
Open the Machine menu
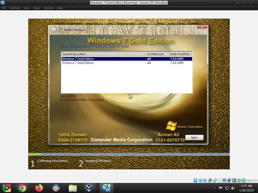click(15, 8)
